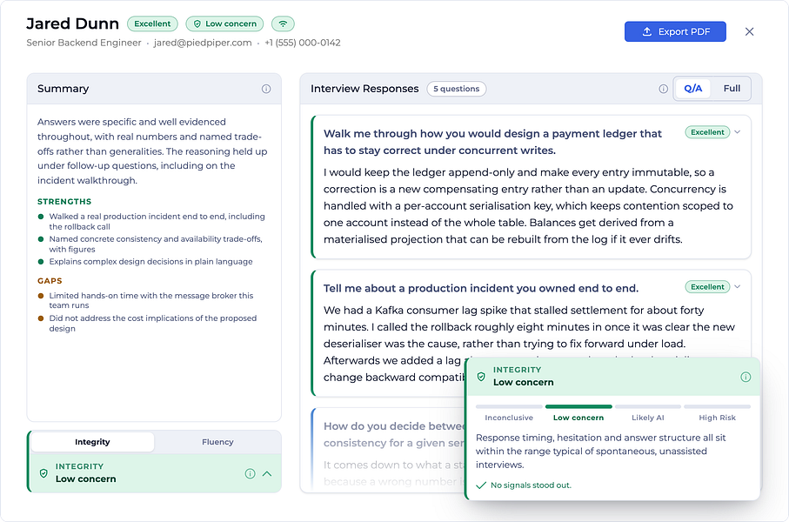Select the Integrity tab
Viewport: 789px width, 522px height.
[92, 442]
